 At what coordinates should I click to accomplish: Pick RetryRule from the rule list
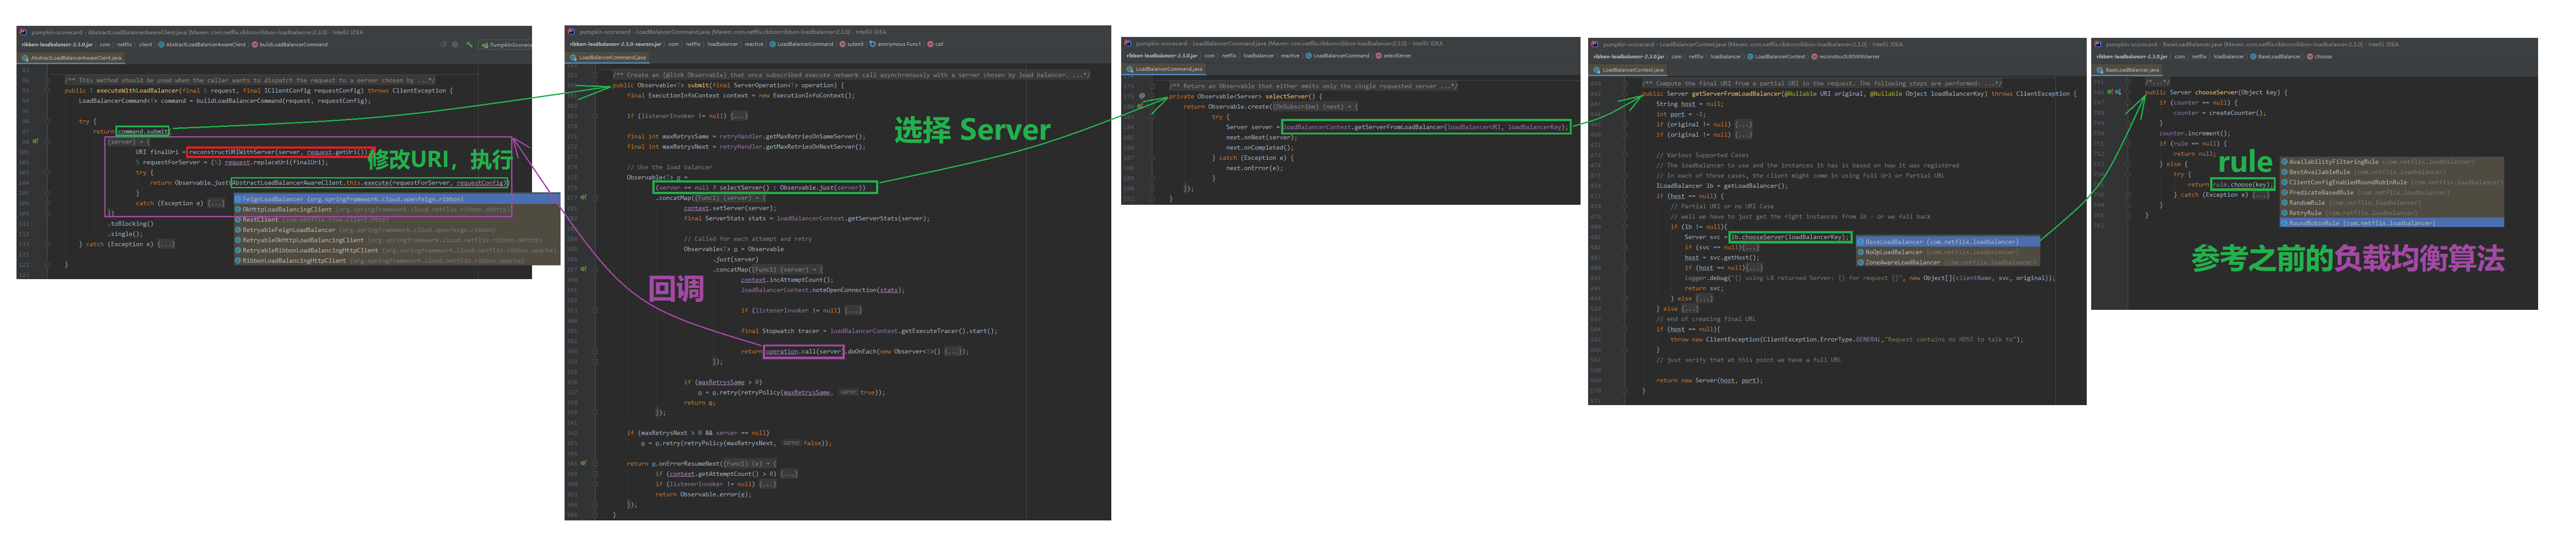coord(2391,213)
